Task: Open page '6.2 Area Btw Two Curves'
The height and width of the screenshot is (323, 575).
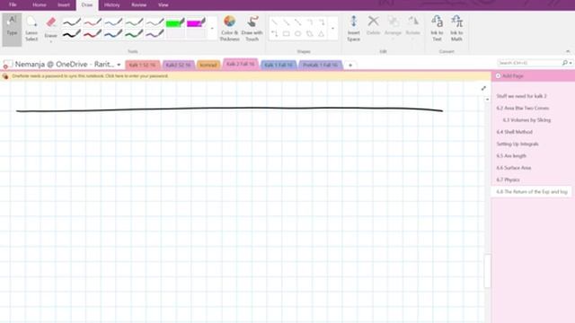Action: point(523,108)
